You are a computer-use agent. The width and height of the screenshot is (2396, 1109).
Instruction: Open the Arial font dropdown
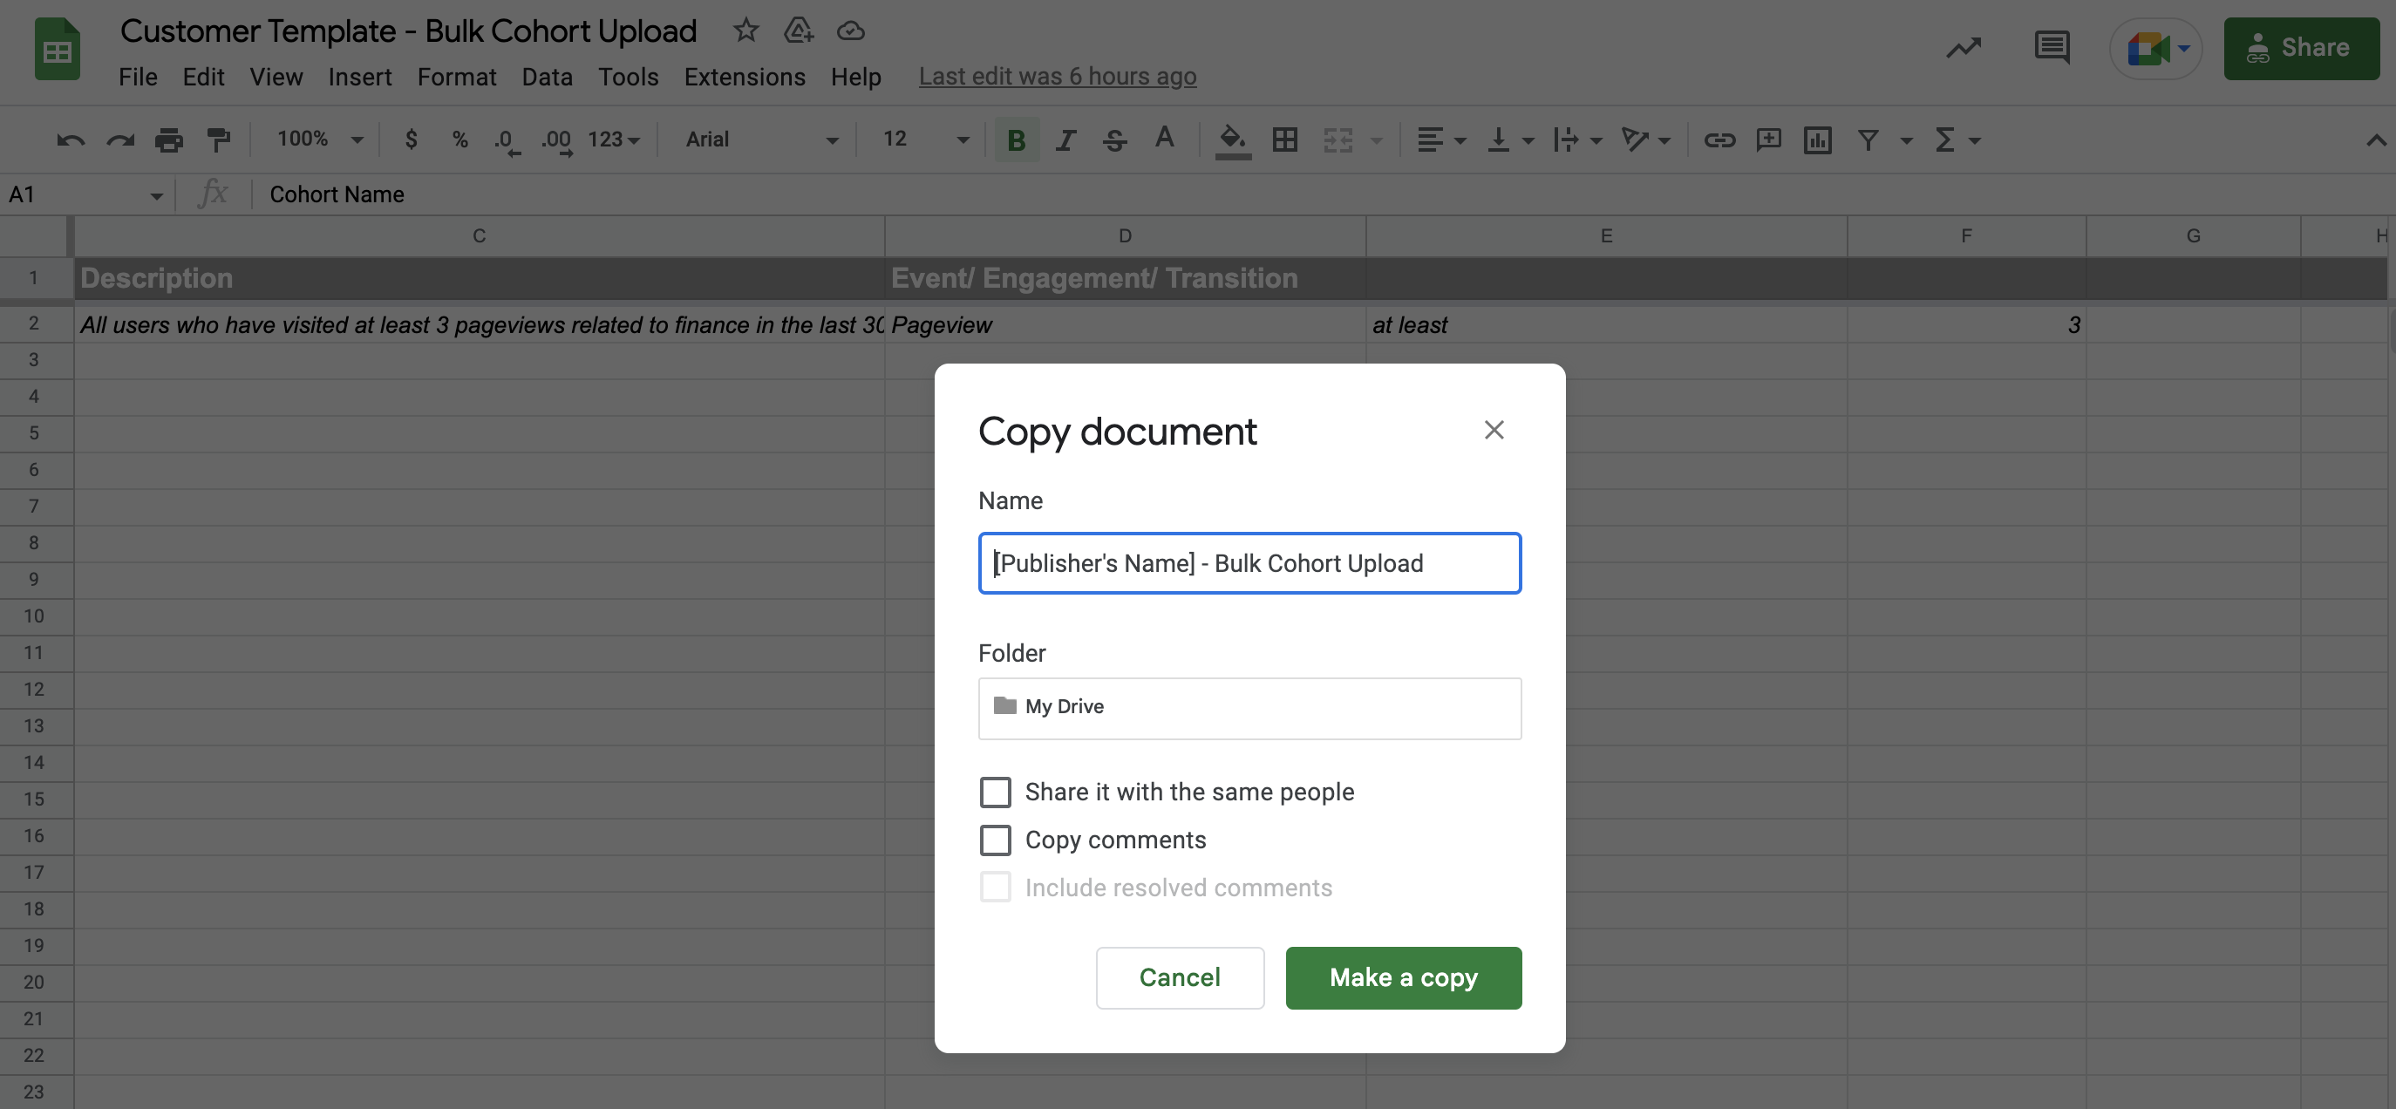(x=761, y=139)
